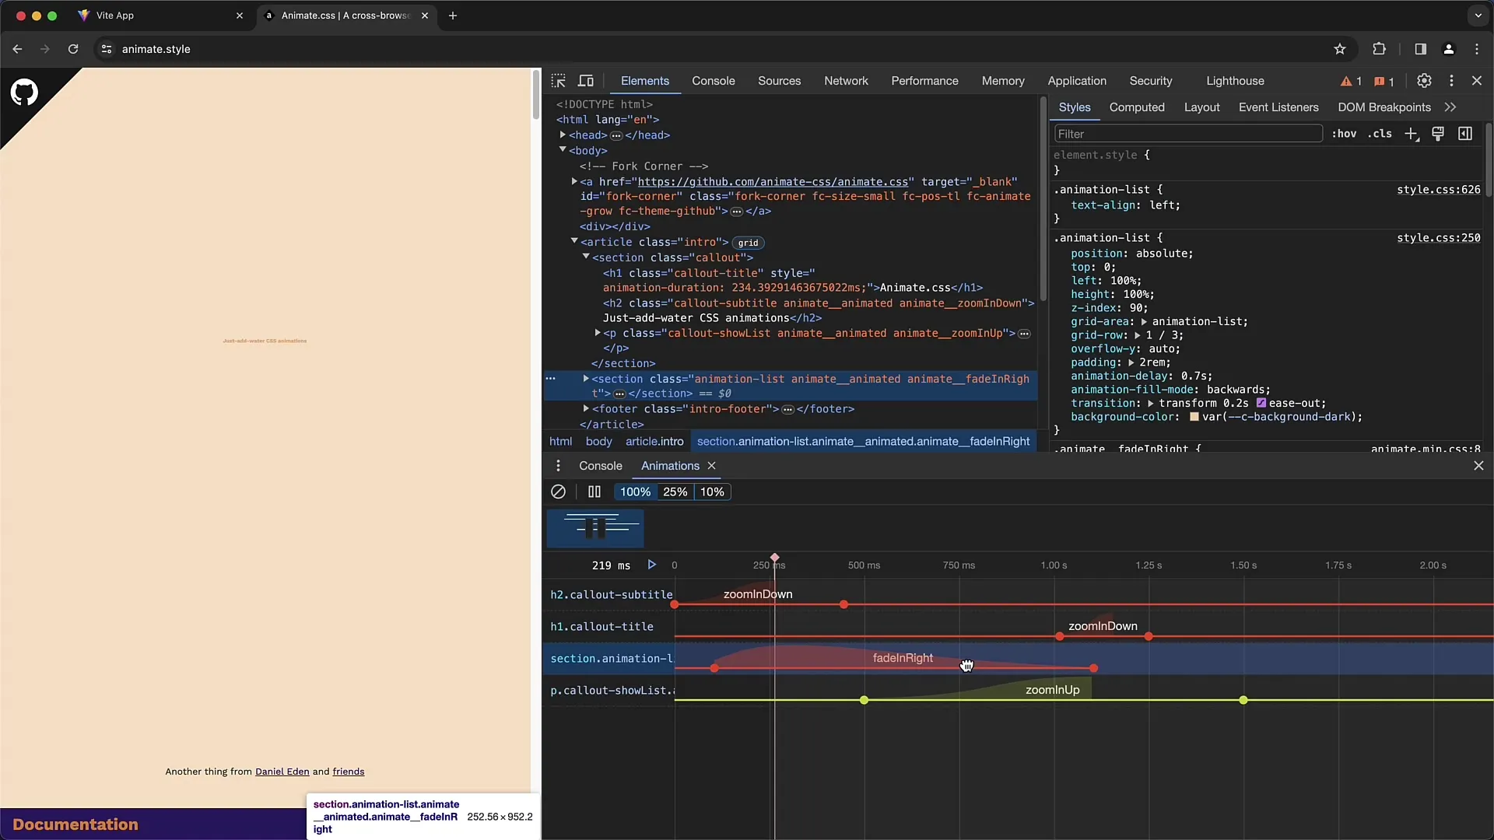This screenshot has width=1494, height=840.
Task: Clear all animations icon
Action: tap(558, 492)
